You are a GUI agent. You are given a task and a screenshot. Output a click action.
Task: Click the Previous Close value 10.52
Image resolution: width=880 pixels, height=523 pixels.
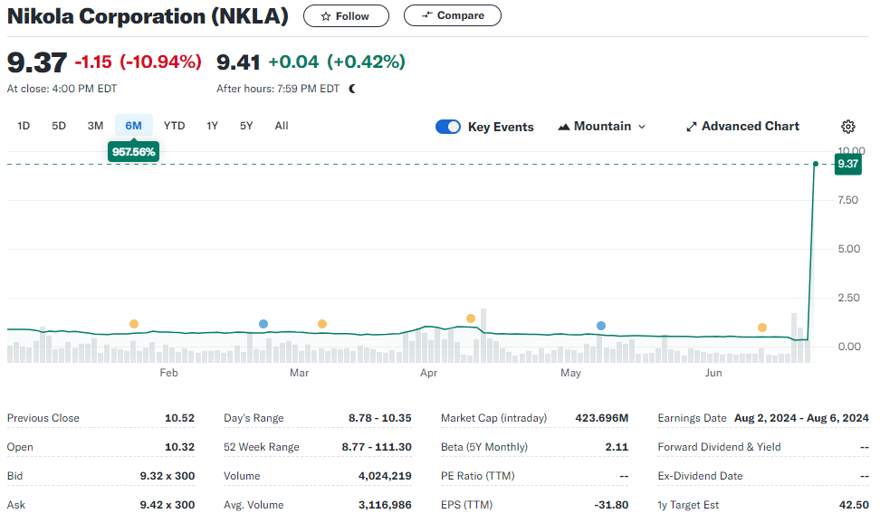click(x=179, y=418)
